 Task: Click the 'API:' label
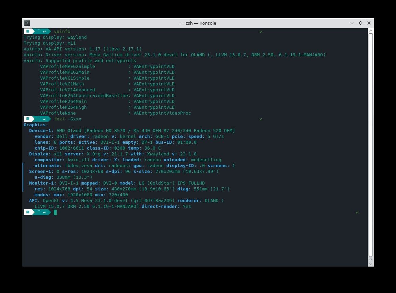coord(35,200)
